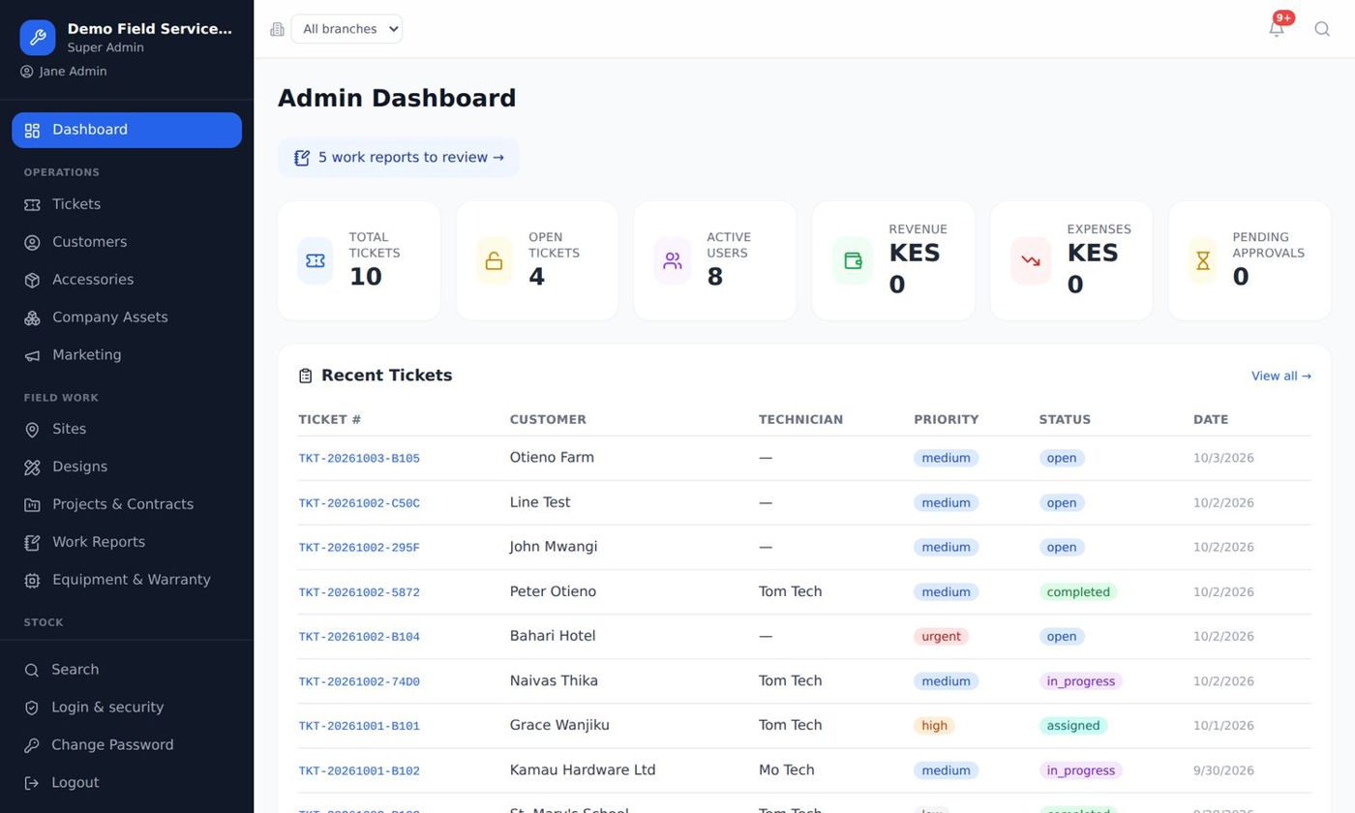Click the wrench app logo icon
Image resolution: width=1355 pixels, height=813 pixels.
pyautogui.click(x=38, y=38)
